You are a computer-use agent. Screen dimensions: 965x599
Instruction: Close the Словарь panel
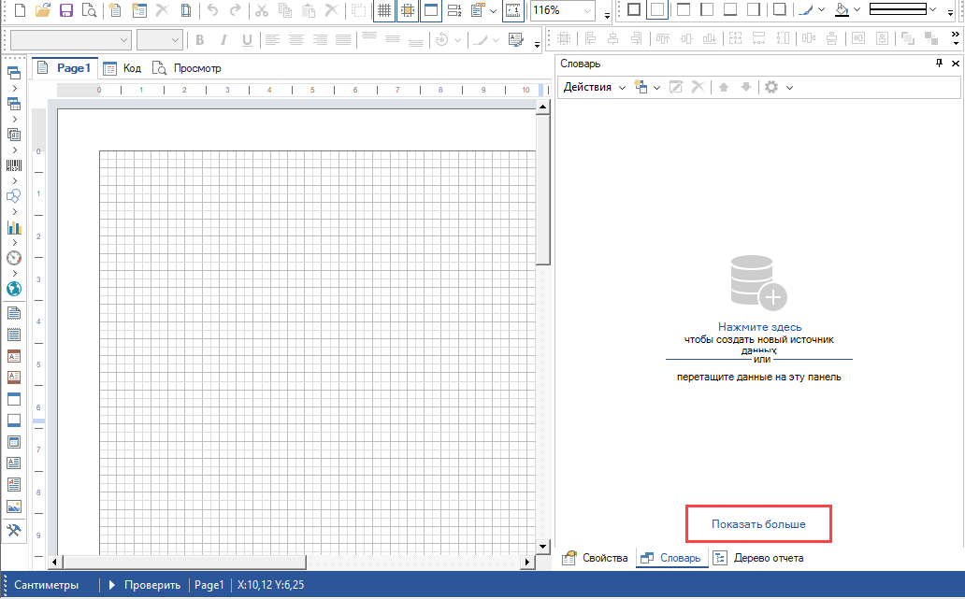pos(955,64)
